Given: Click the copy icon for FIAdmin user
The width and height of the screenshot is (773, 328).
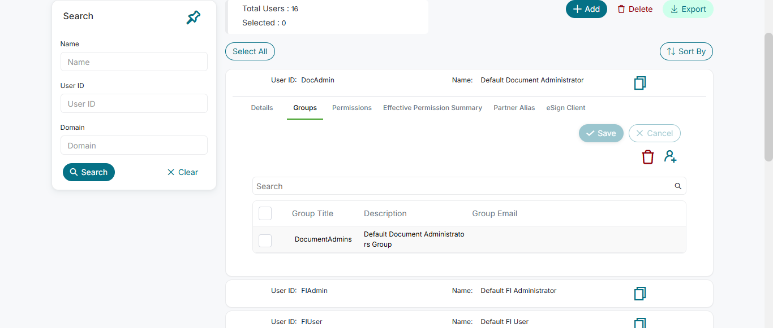Looking at the screenshot, I should pos(640,294).
